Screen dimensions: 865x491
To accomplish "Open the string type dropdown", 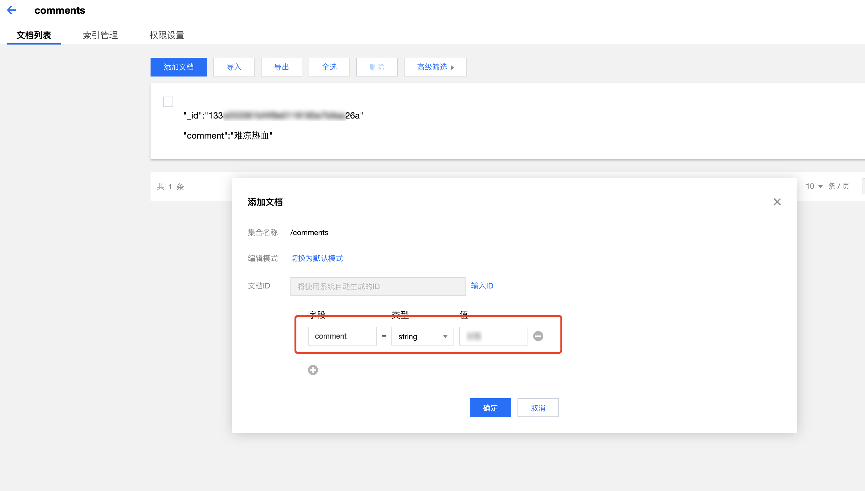I will (422, 336).
